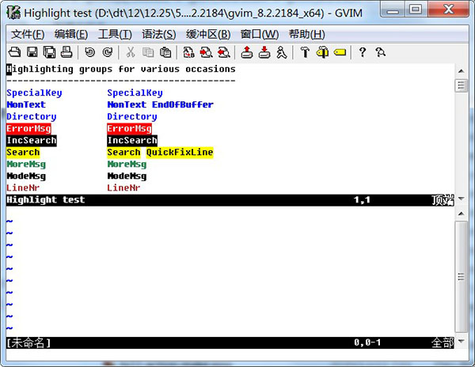Click the upper pane scrollbar thumb
The image size is (475, 367).
pyautogui.click(x=461, y=85)
